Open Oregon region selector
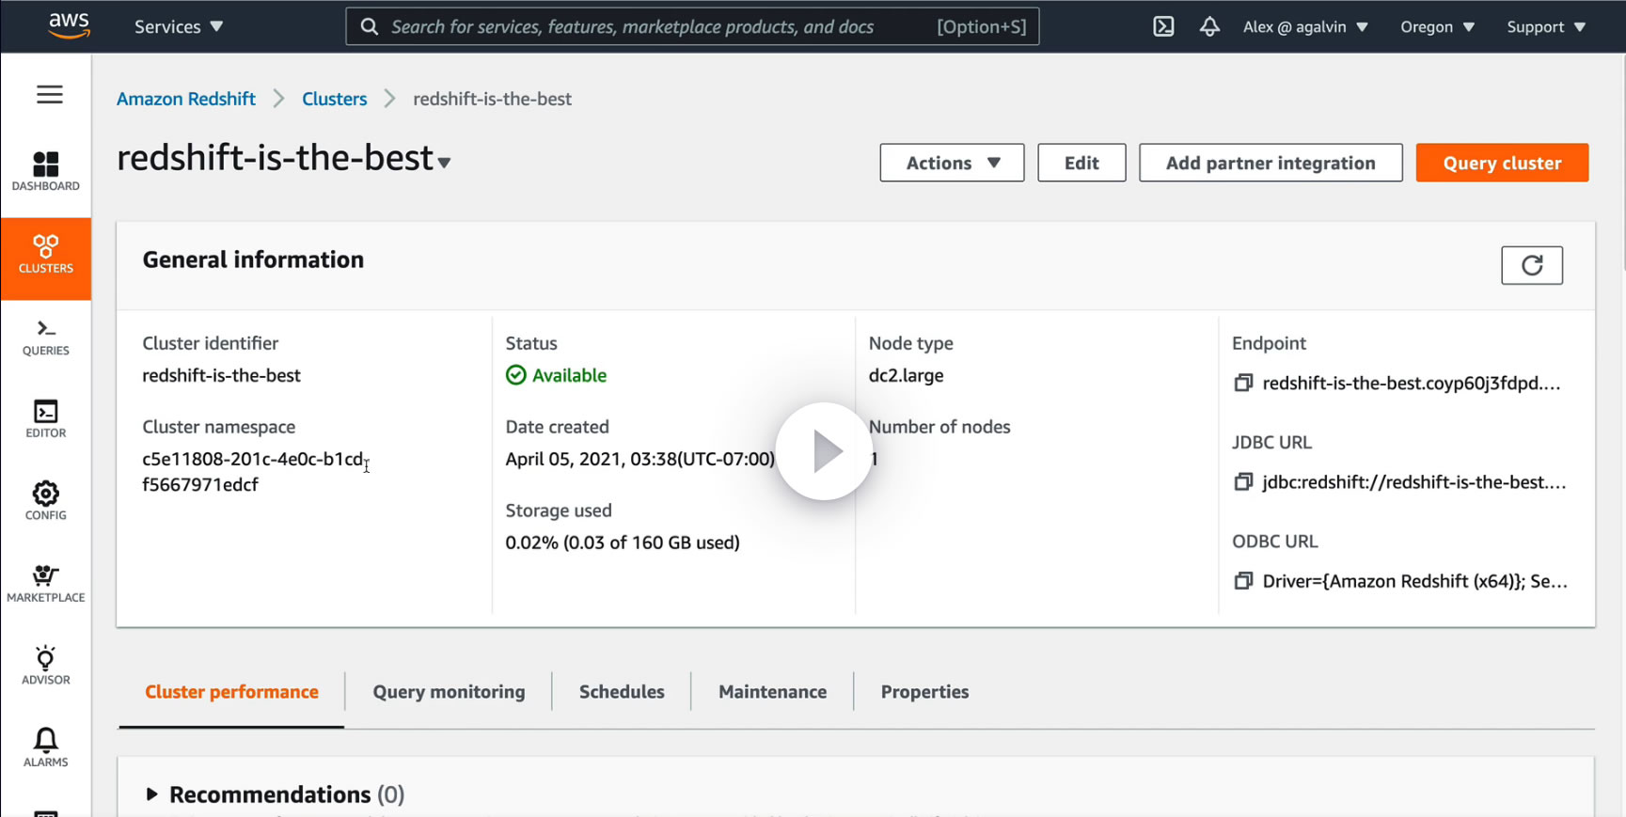 pyautogui.click(x=1437, y=26)
